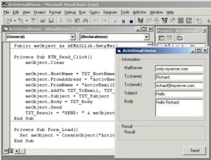Open the Format menu
Viewport: 211px width, 160px height.
55,12
